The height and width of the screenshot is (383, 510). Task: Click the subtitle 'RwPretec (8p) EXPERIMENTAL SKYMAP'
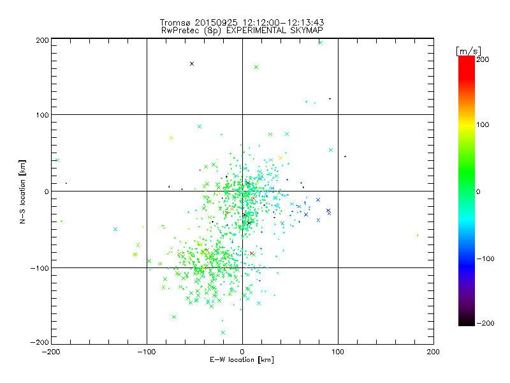click(242, 31)
